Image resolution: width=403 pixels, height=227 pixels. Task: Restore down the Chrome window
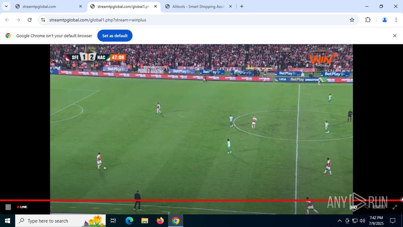tap(381, 6)
